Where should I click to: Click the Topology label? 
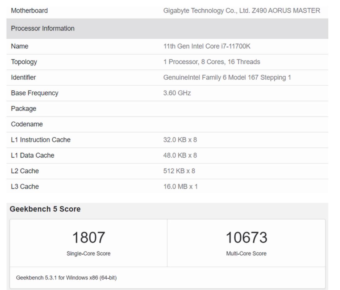point(24,62)
